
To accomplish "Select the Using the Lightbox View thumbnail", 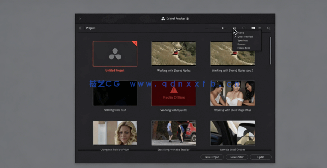I will (x=115, y=133).
